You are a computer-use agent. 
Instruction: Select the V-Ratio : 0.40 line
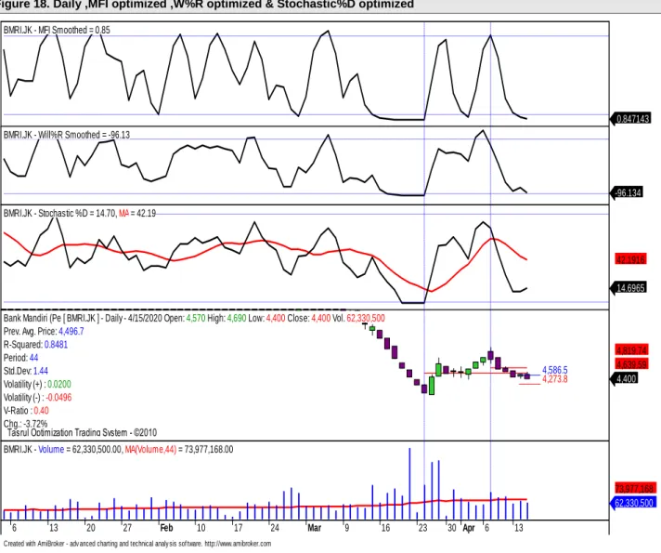[x=26, y=410]
